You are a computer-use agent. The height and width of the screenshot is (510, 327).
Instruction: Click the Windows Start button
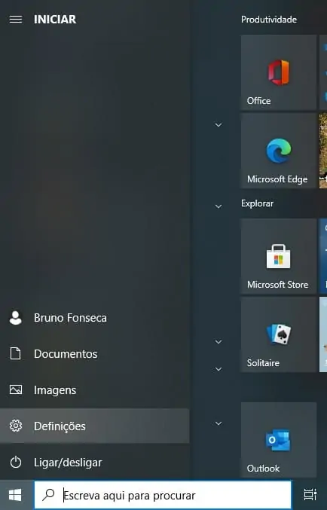click(x=15, y=495)
